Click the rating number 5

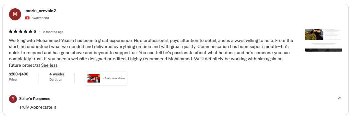point(35,32)
